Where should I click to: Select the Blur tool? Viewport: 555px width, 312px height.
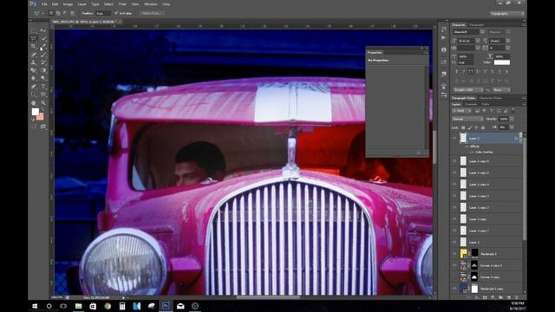click(x=34, y=78)
